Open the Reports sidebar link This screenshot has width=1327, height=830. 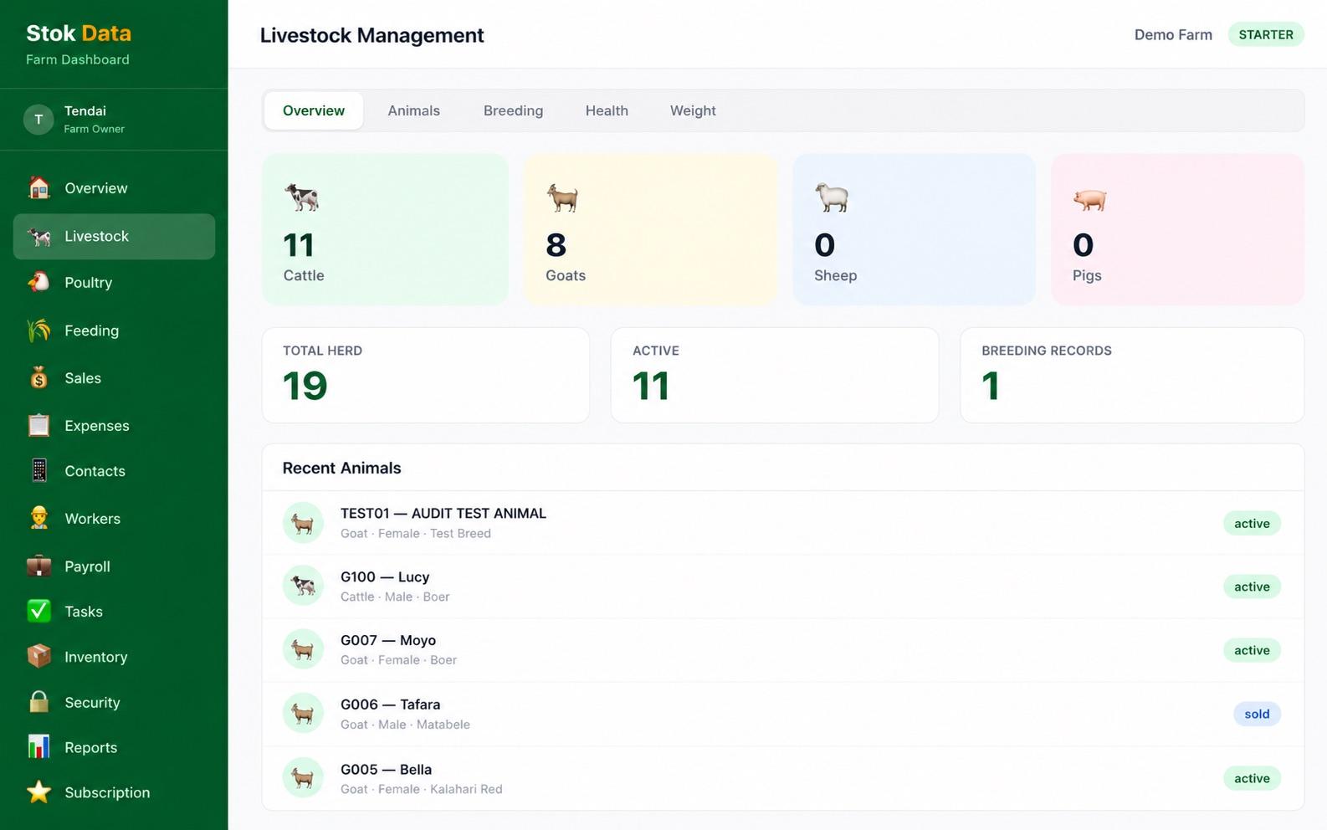click(x=114, y=747)
